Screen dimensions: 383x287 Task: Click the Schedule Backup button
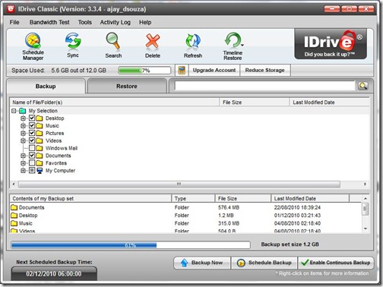pos(264,263)
